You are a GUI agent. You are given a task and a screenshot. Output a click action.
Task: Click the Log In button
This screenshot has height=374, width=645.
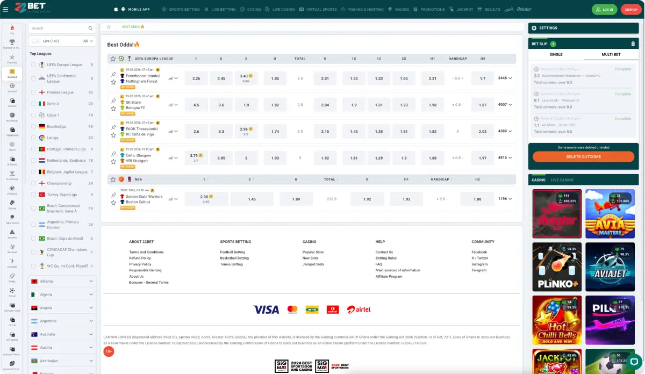(604, 9)
